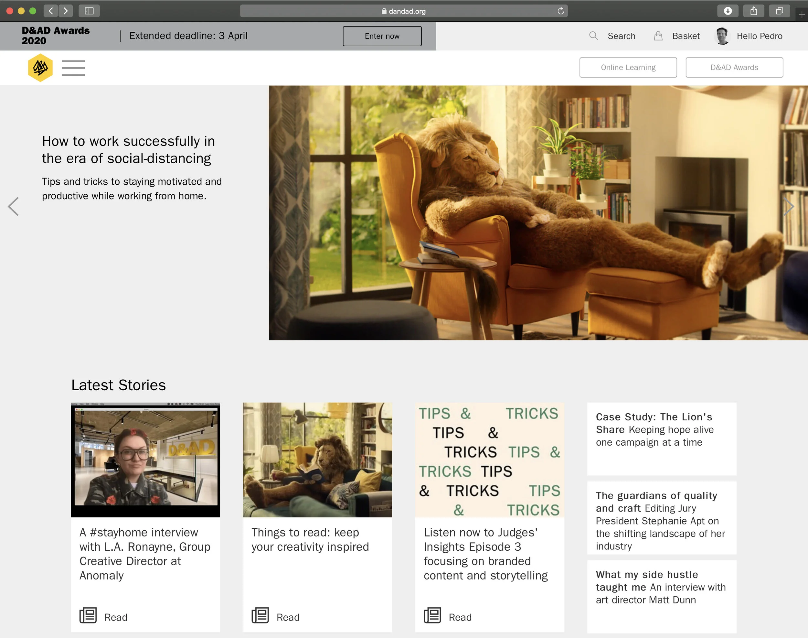The image size is (808, 638).
Task: Open D&AD Awards section
Action: tap(734, 68)
